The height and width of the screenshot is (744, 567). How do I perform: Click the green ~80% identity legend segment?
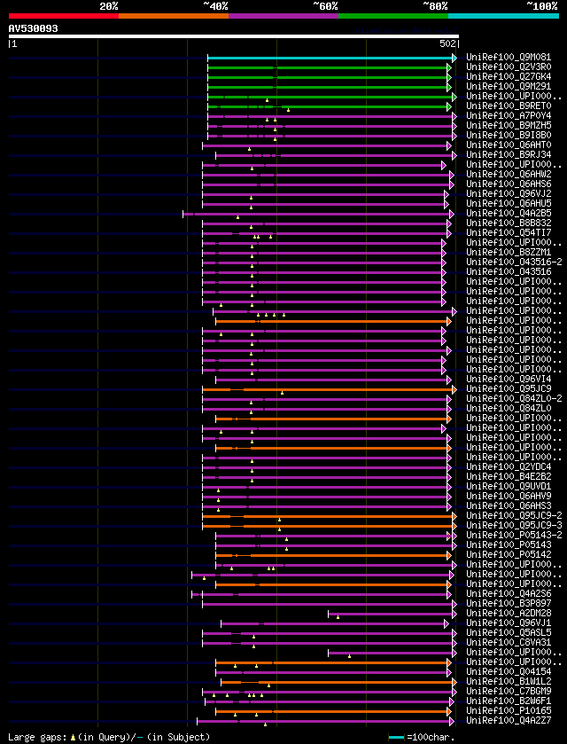[393, 16]
